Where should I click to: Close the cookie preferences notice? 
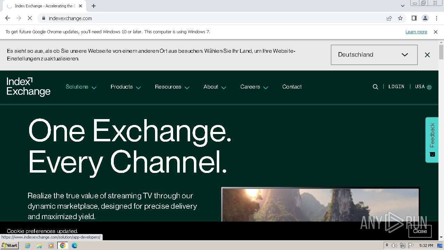click(420, 231)
